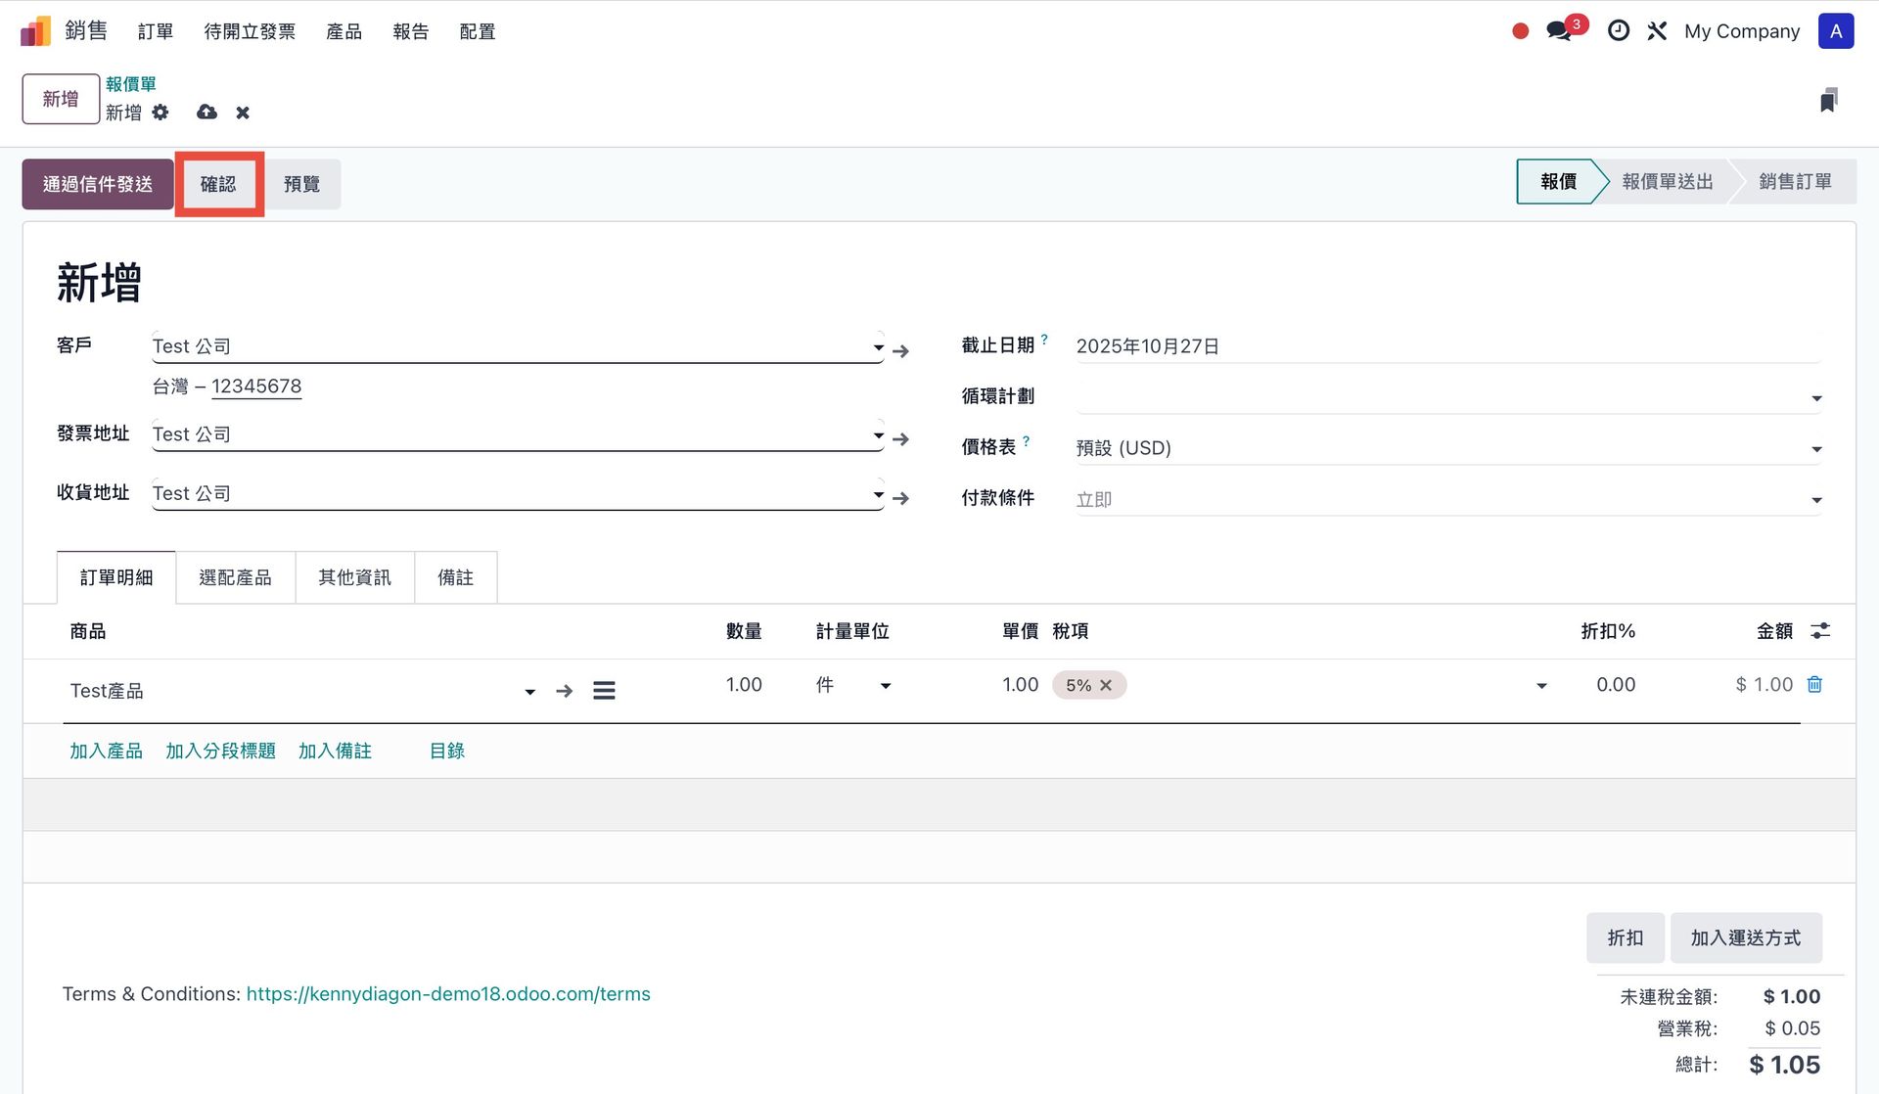This screenshot has width=1879, height=1094.
Task: Open the clock activities icon
Action: point(1619,31)
